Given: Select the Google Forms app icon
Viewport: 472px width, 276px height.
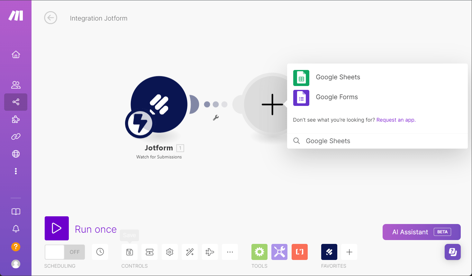Looking at the screenshot, I should tap(301, 98).
